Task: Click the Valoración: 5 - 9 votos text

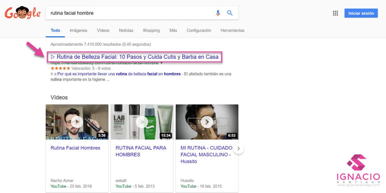Action: [91, 69]
